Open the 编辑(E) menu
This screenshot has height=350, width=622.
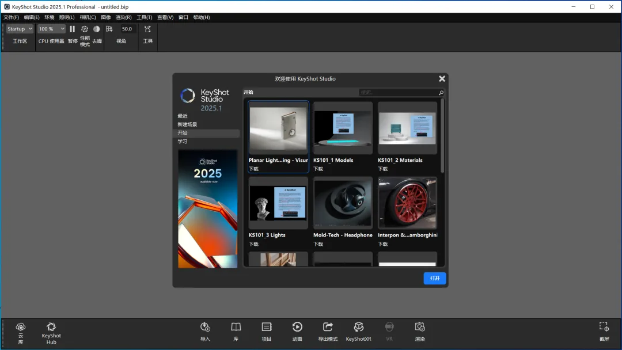pos(32,17)
